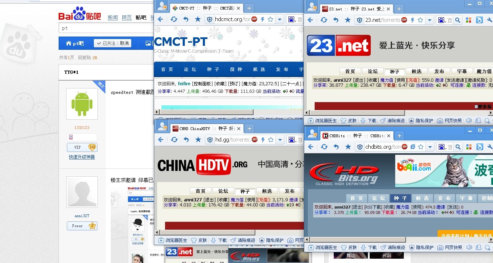
Task: Open the 候选 menu on the ChinaHDTV site
Action: pyautogui.click(x=267, y=191)
